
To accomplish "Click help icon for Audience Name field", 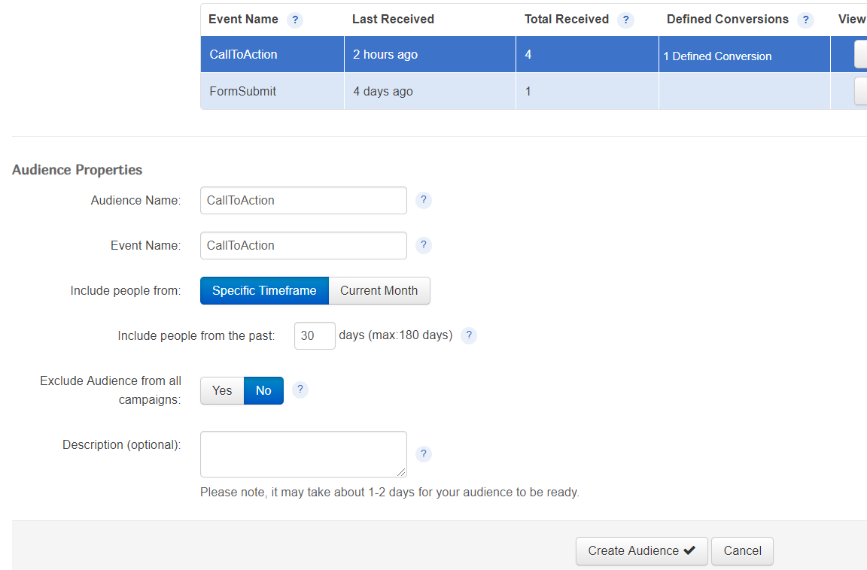I will click(x=424, y=200).
